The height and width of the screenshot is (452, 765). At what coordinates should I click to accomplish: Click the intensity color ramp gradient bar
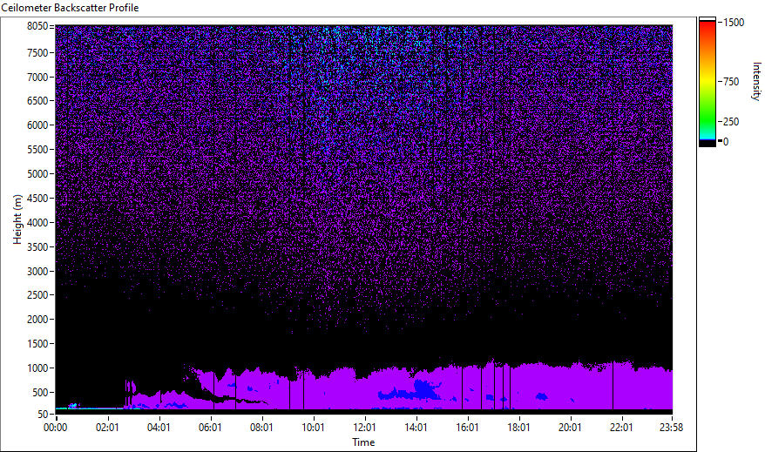click(707, 80)
